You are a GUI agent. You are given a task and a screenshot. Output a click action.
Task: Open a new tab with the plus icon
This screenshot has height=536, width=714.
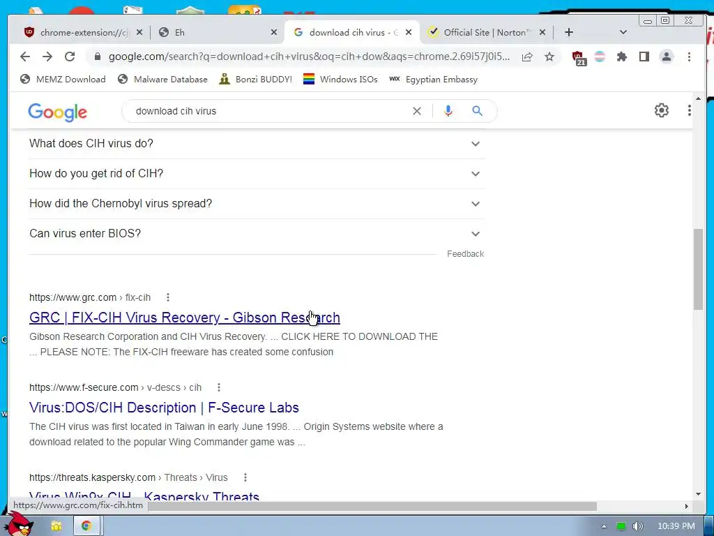coord(569,32)
